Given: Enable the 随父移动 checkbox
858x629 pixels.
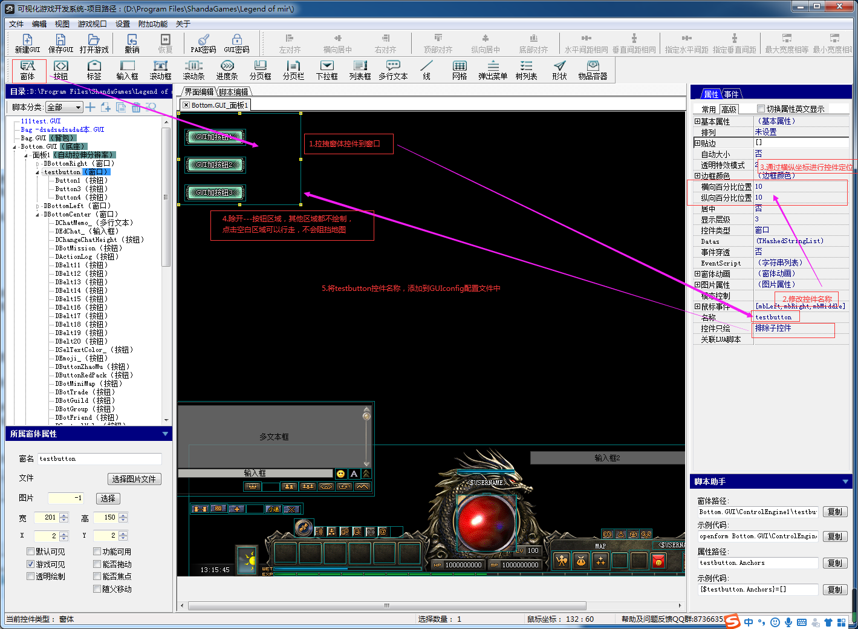Looking at the screenshot, I should coord(97,588).
